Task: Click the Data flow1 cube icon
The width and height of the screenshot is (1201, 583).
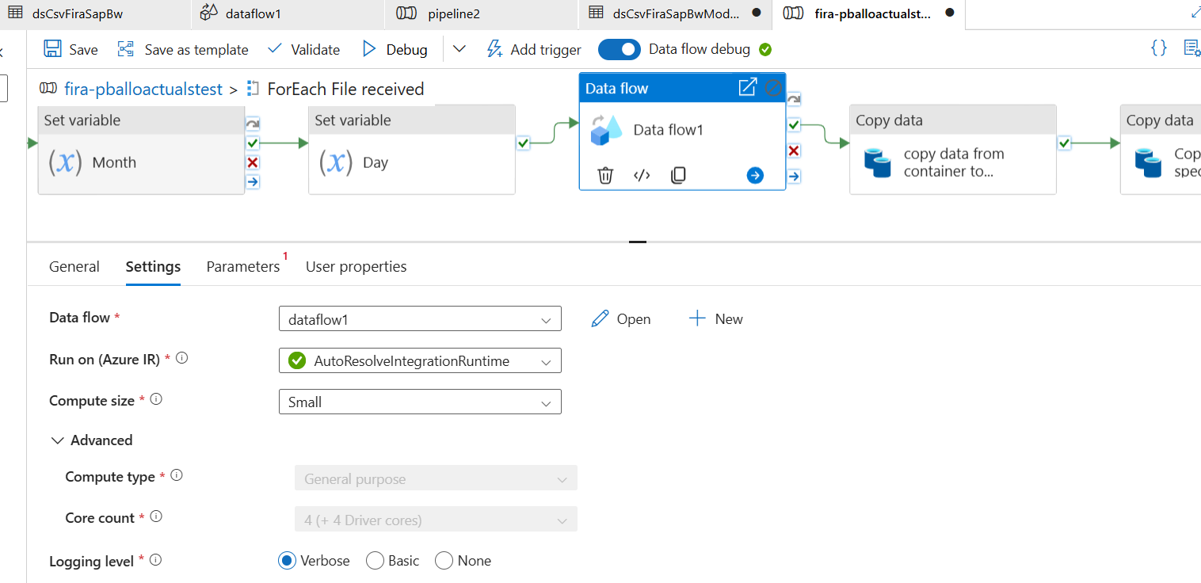Action: [x=606, y=130]
